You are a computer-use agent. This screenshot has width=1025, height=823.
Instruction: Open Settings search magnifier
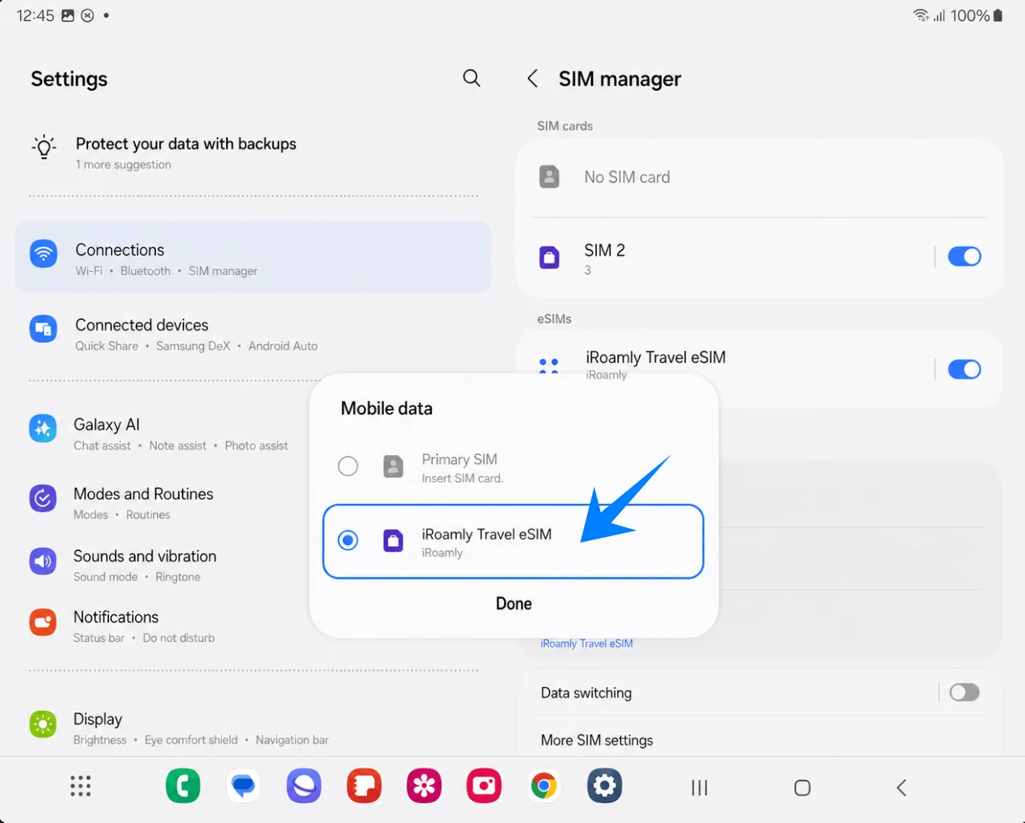(x=471, y=78)
